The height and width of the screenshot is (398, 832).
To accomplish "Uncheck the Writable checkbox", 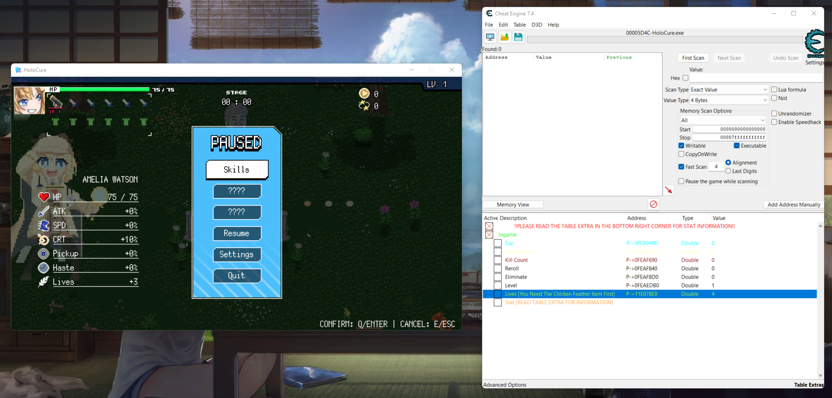I will pyautogui.click(x=682, y=146).
